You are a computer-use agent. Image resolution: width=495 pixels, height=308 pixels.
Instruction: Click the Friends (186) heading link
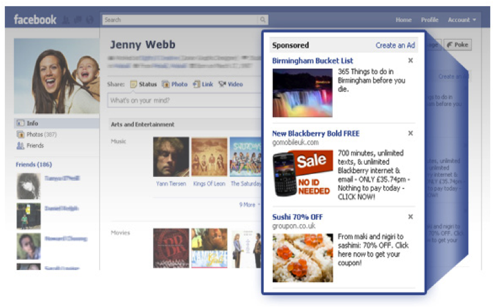pyautogui.click(x=34, y=164)
